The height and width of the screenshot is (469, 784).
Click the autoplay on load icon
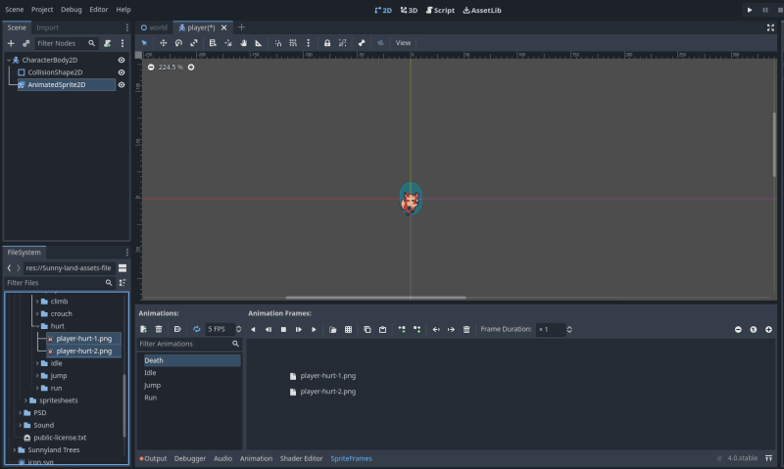[x=177, y=329]
